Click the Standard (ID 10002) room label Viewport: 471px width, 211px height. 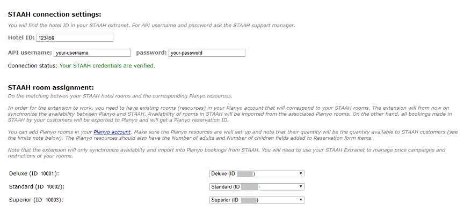37,187
